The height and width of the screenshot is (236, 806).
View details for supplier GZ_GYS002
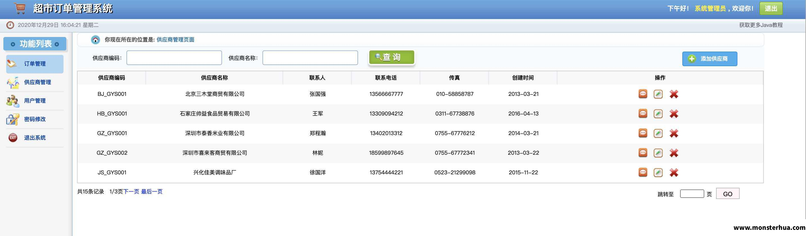(643, 153)
